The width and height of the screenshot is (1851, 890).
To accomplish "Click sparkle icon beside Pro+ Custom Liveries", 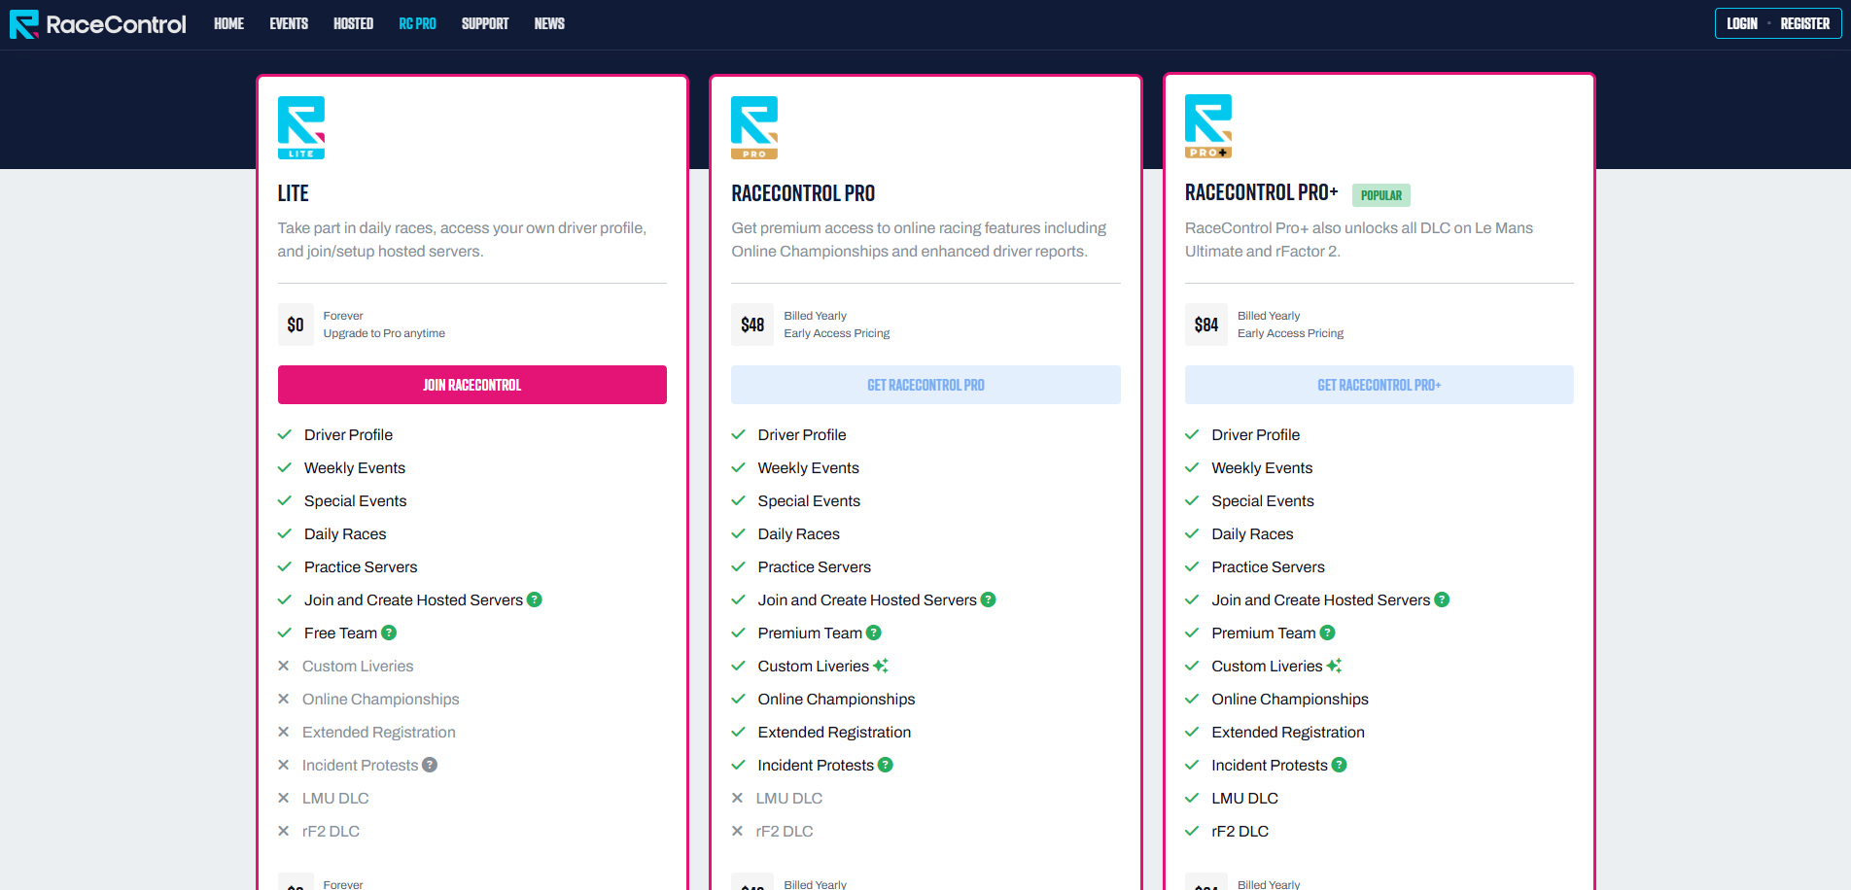I will [x=1335, y=666].
